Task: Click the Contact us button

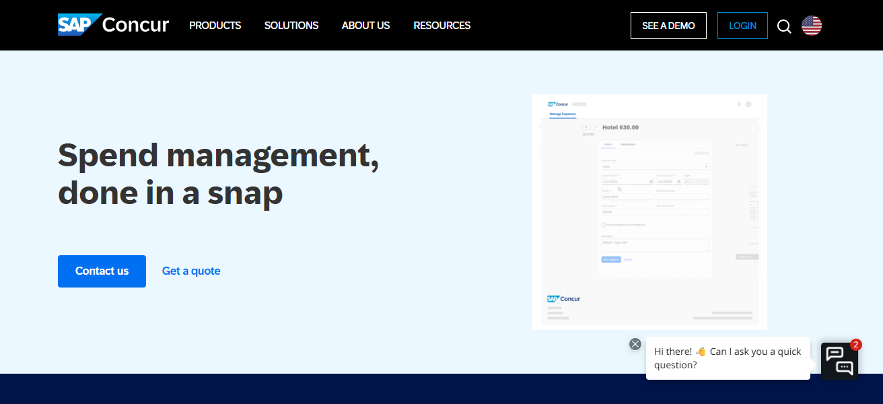Action: click(102, 271)
